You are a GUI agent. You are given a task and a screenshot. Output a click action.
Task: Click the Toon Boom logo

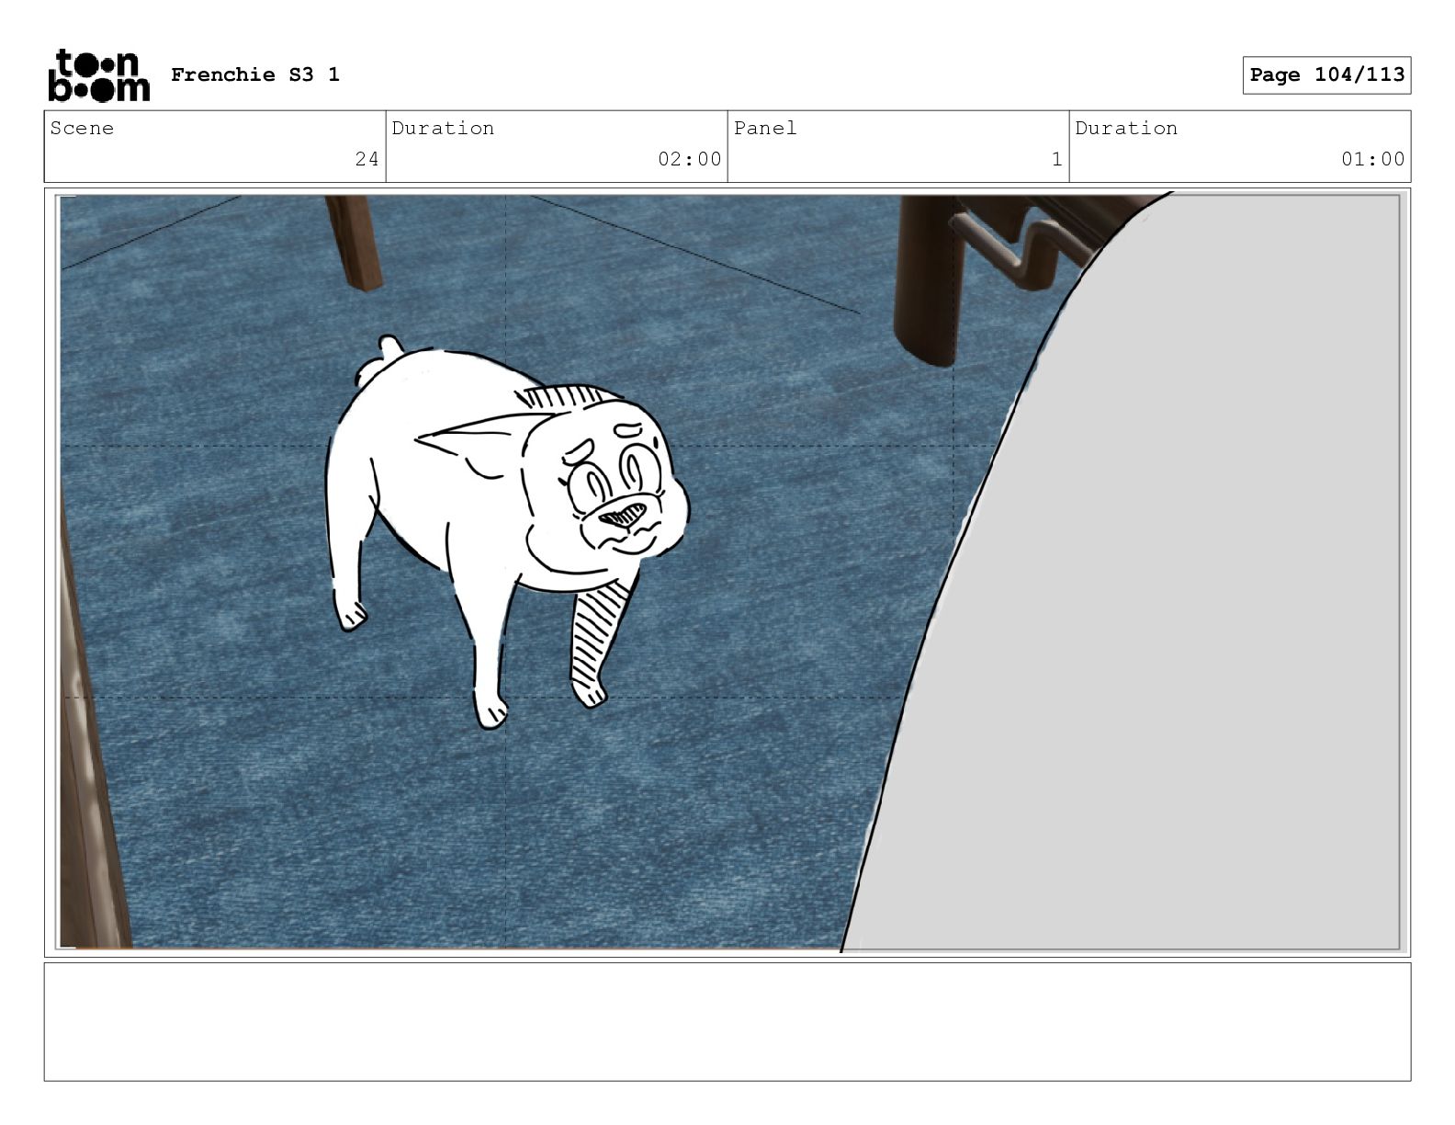tap(98, 74)
